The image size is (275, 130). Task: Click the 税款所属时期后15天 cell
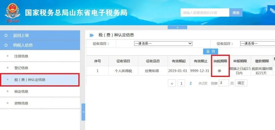(262, 71)
